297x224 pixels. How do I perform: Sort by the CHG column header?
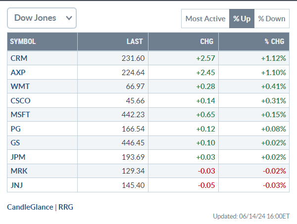pyautogui.click(x=206, y=42)
